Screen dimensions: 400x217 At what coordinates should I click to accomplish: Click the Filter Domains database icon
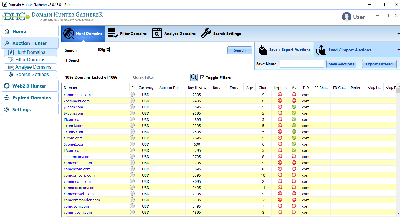click(x=112, y=33)
